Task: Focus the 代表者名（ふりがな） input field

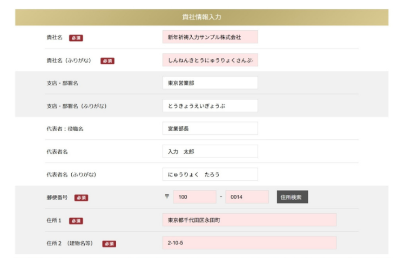Action: coord(210,174)
